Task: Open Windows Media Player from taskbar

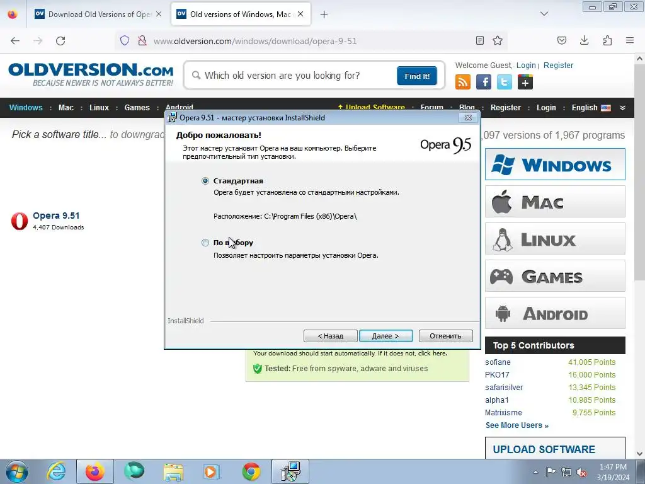Action: [x=212, y=471]
